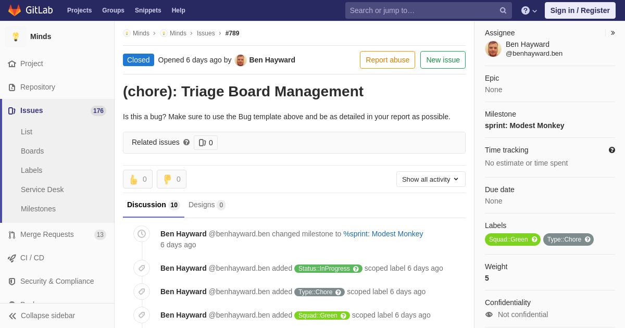The height and width of the screenshot is (328, 625).
Task: Click Time tracking help icon
Action: coord(612,150)
